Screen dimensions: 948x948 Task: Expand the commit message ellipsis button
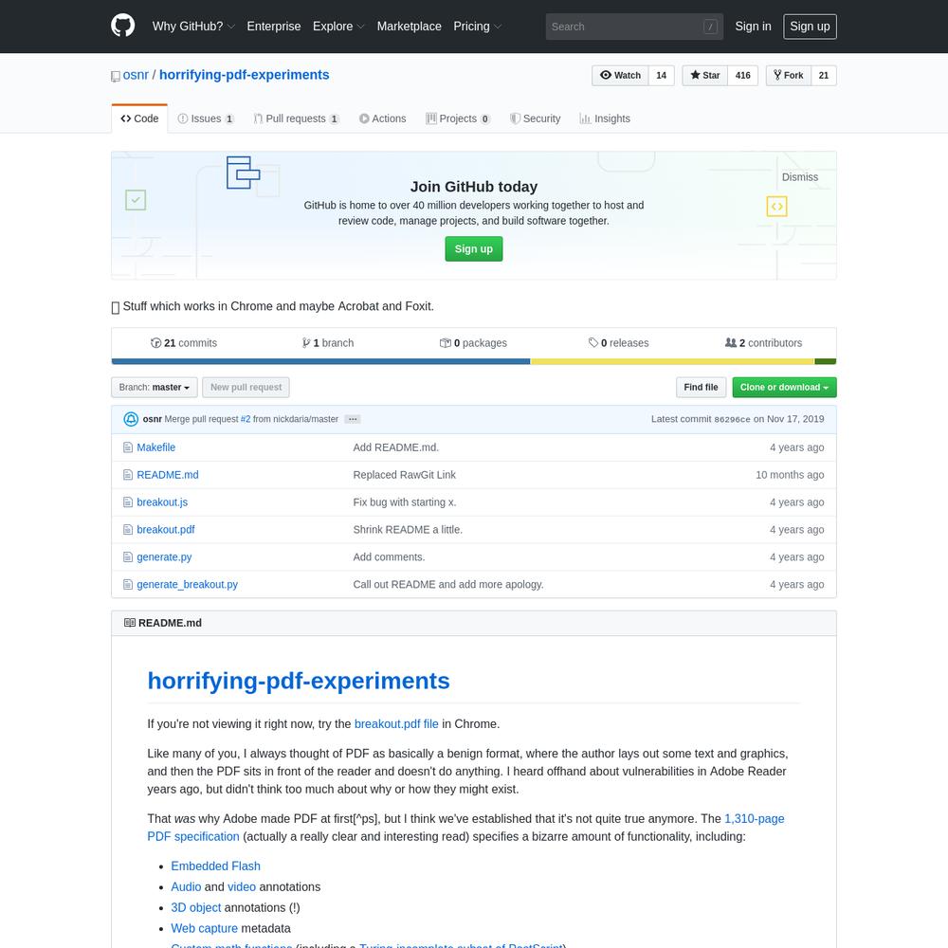[353, 419]
